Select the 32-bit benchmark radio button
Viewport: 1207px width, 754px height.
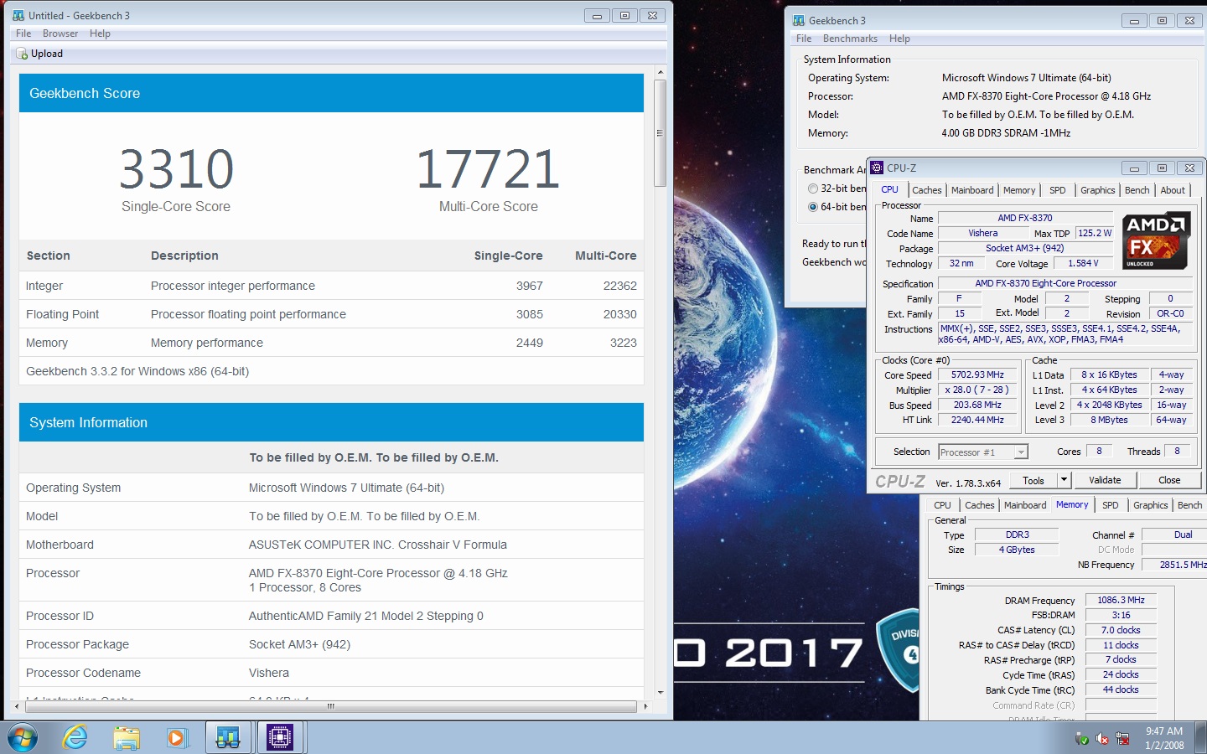[813, 188]
